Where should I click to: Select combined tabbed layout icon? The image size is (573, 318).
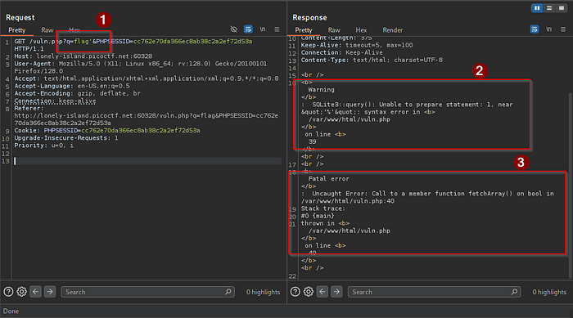coord(562,8)
